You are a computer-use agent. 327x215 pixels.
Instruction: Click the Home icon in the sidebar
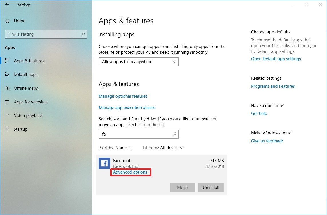(7, 21)
